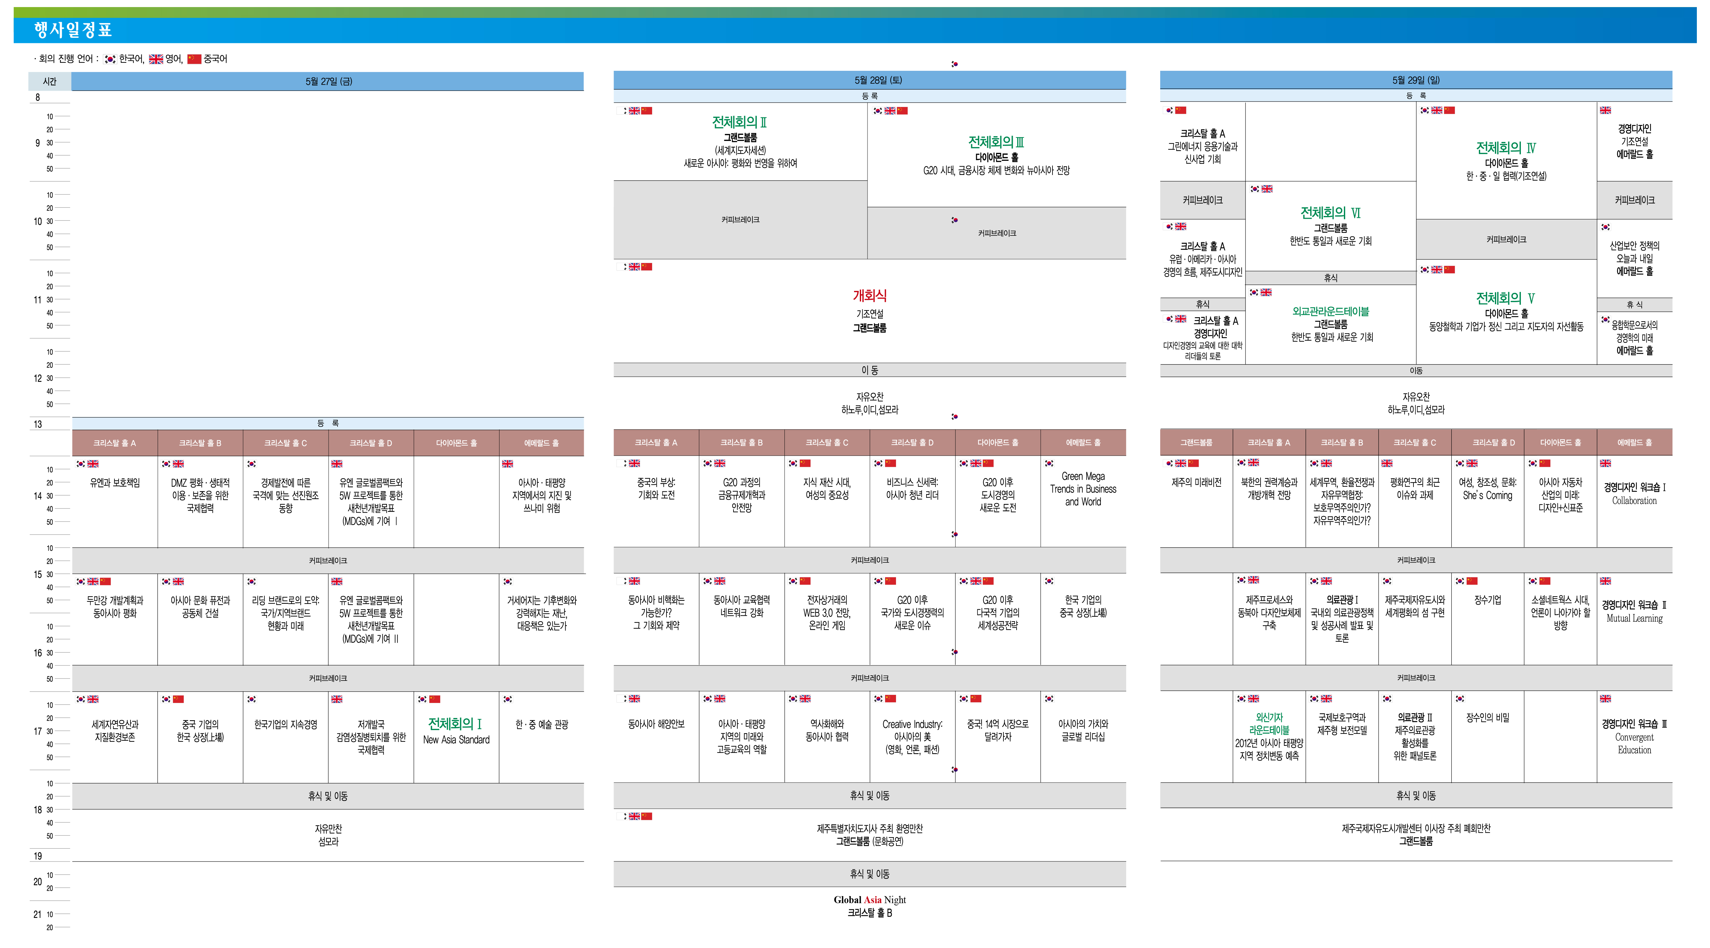Click Chinese flag above the 개회식 block
1710x948 pixels.
(647, 267)
